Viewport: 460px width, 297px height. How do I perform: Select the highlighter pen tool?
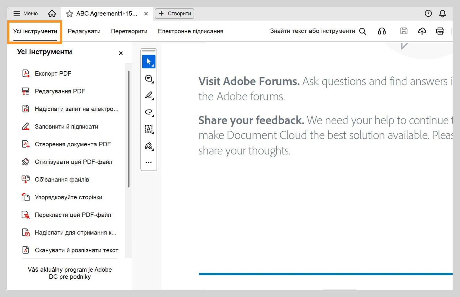149,95
